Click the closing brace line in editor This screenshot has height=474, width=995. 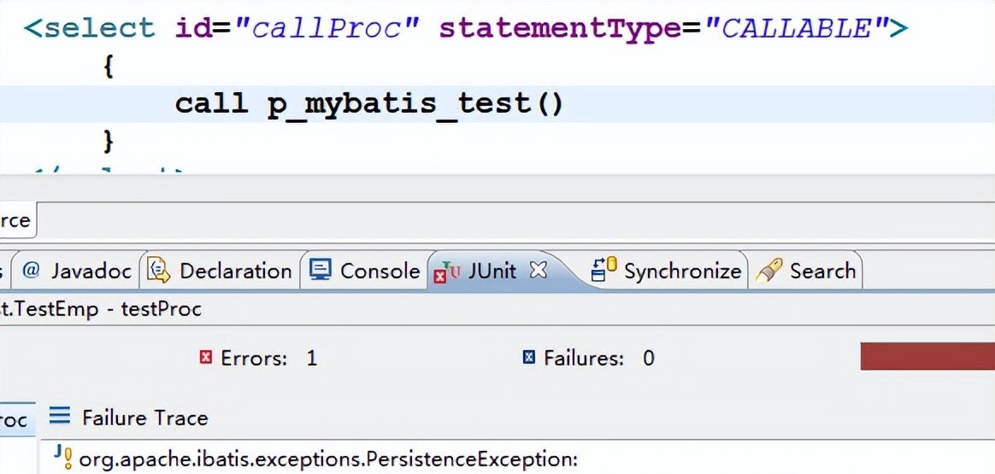pyautogui.click(x=109, y=138)
